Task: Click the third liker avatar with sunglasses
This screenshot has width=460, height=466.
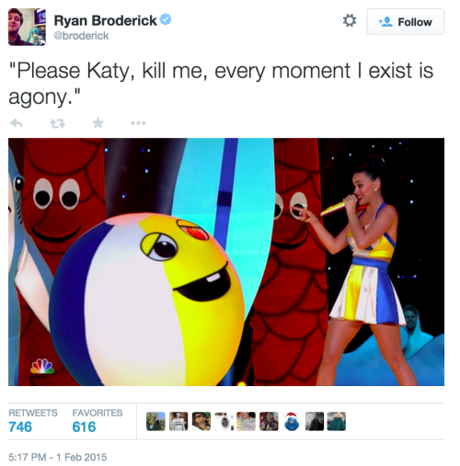Action: (x=201, y=421)
